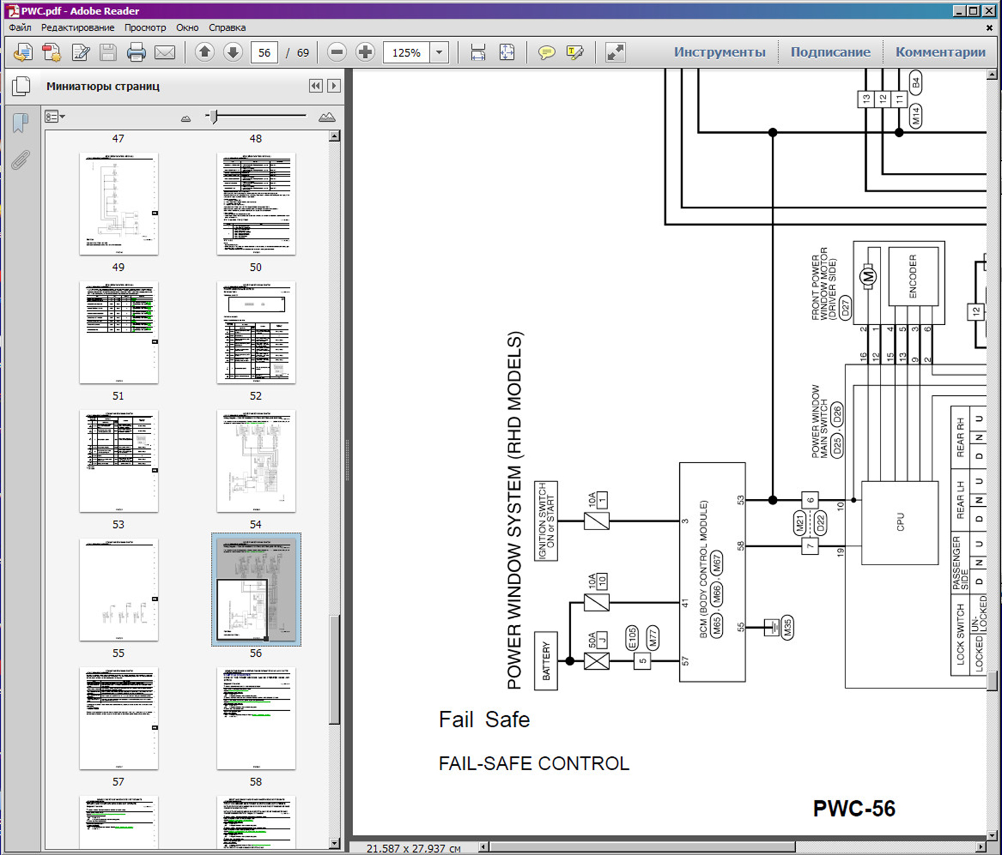Image resolution: width=1002 pixels, height=855 pixels.
Task: Zoom in with the plus button
Action: click(365, 53)
